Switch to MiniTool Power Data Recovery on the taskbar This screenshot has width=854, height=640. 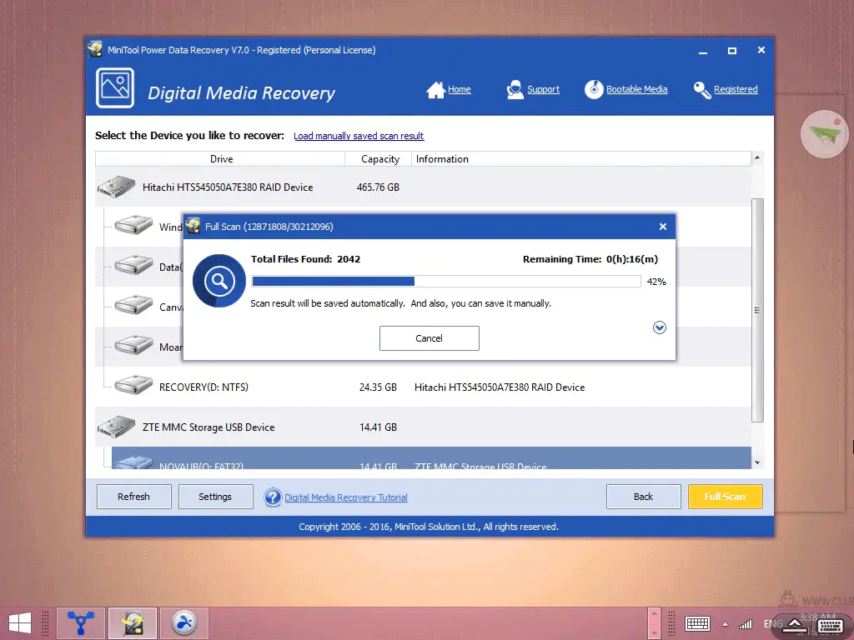[x=133, y=623]
